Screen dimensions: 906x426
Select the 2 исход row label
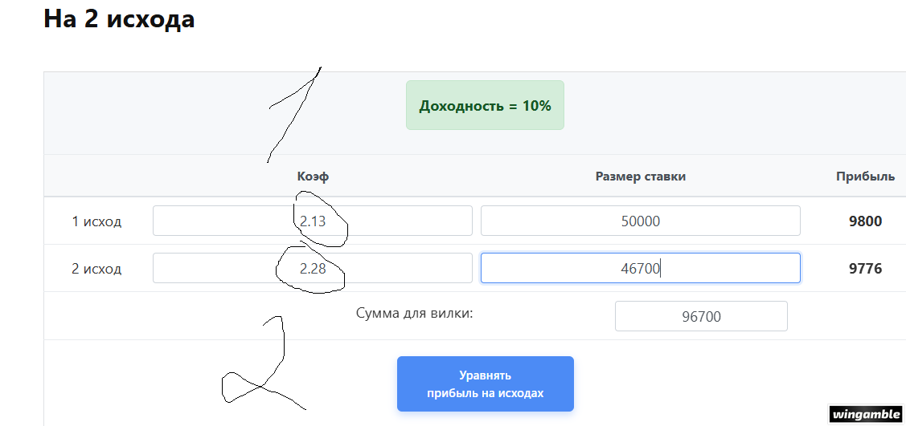coord(96,269)
